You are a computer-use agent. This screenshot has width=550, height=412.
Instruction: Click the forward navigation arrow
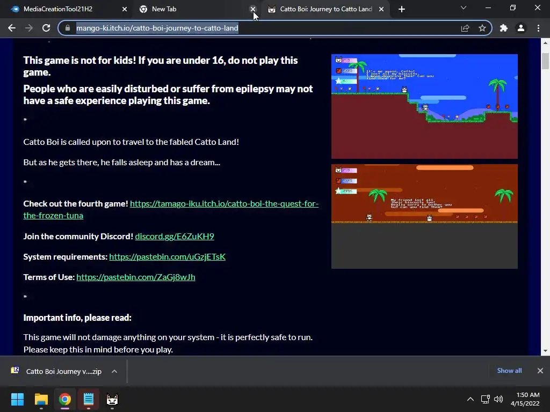click(29, 28)
